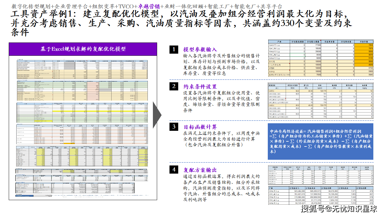The width and height of the screenshot is (386, 217).
Task: Open the 约束条件设置 heading
Action: click(200, 87)
